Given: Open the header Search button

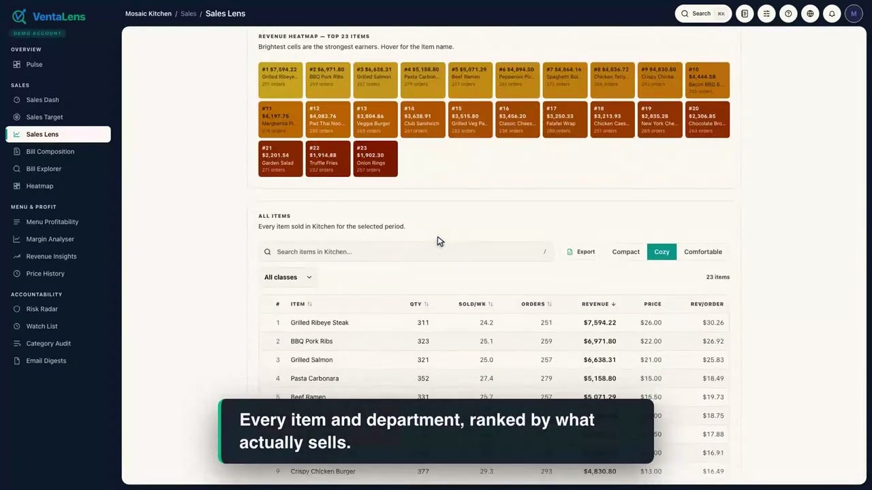Looking at the screenshot, I should coord(703,14).
